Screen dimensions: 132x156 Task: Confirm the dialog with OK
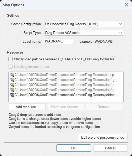point(74,148)
